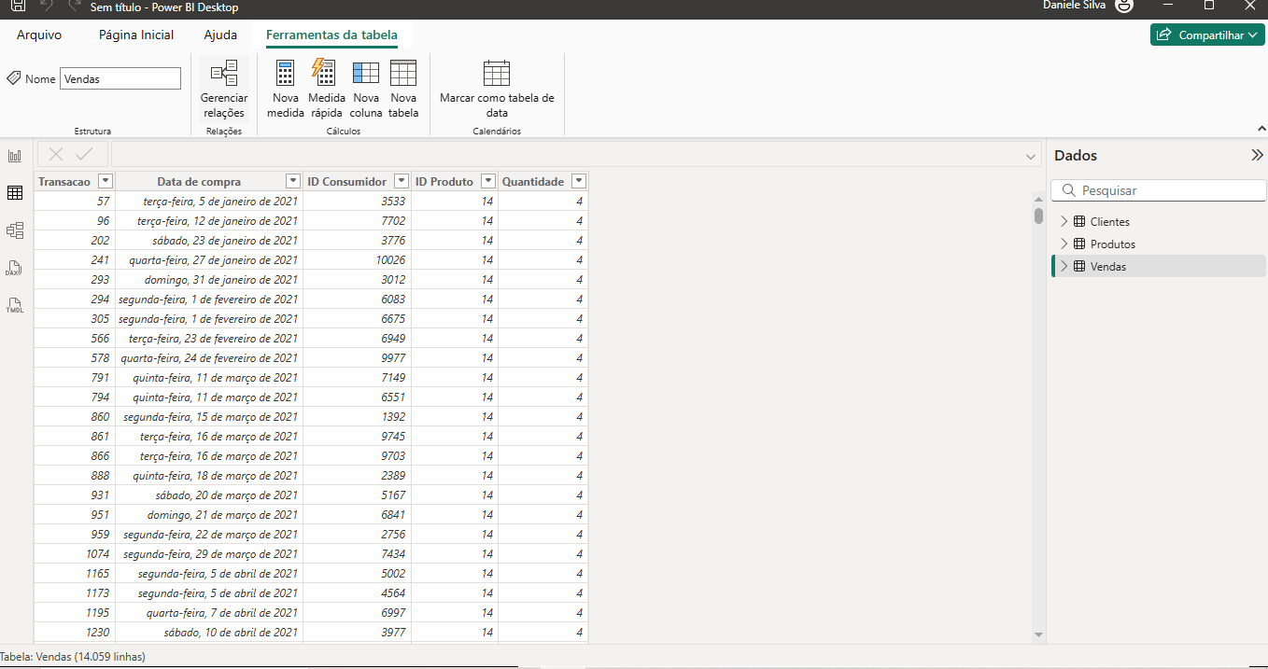Click the Produtos table icon

click(x=1078, y=244)
